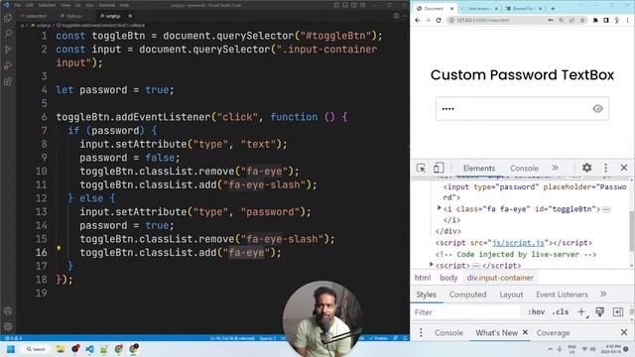Expand the ellipsis inside the toggleBtn element

tap(606, 209)
